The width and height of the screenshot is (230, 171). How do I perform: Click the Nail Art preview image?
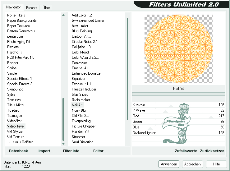tap(178, 49)
